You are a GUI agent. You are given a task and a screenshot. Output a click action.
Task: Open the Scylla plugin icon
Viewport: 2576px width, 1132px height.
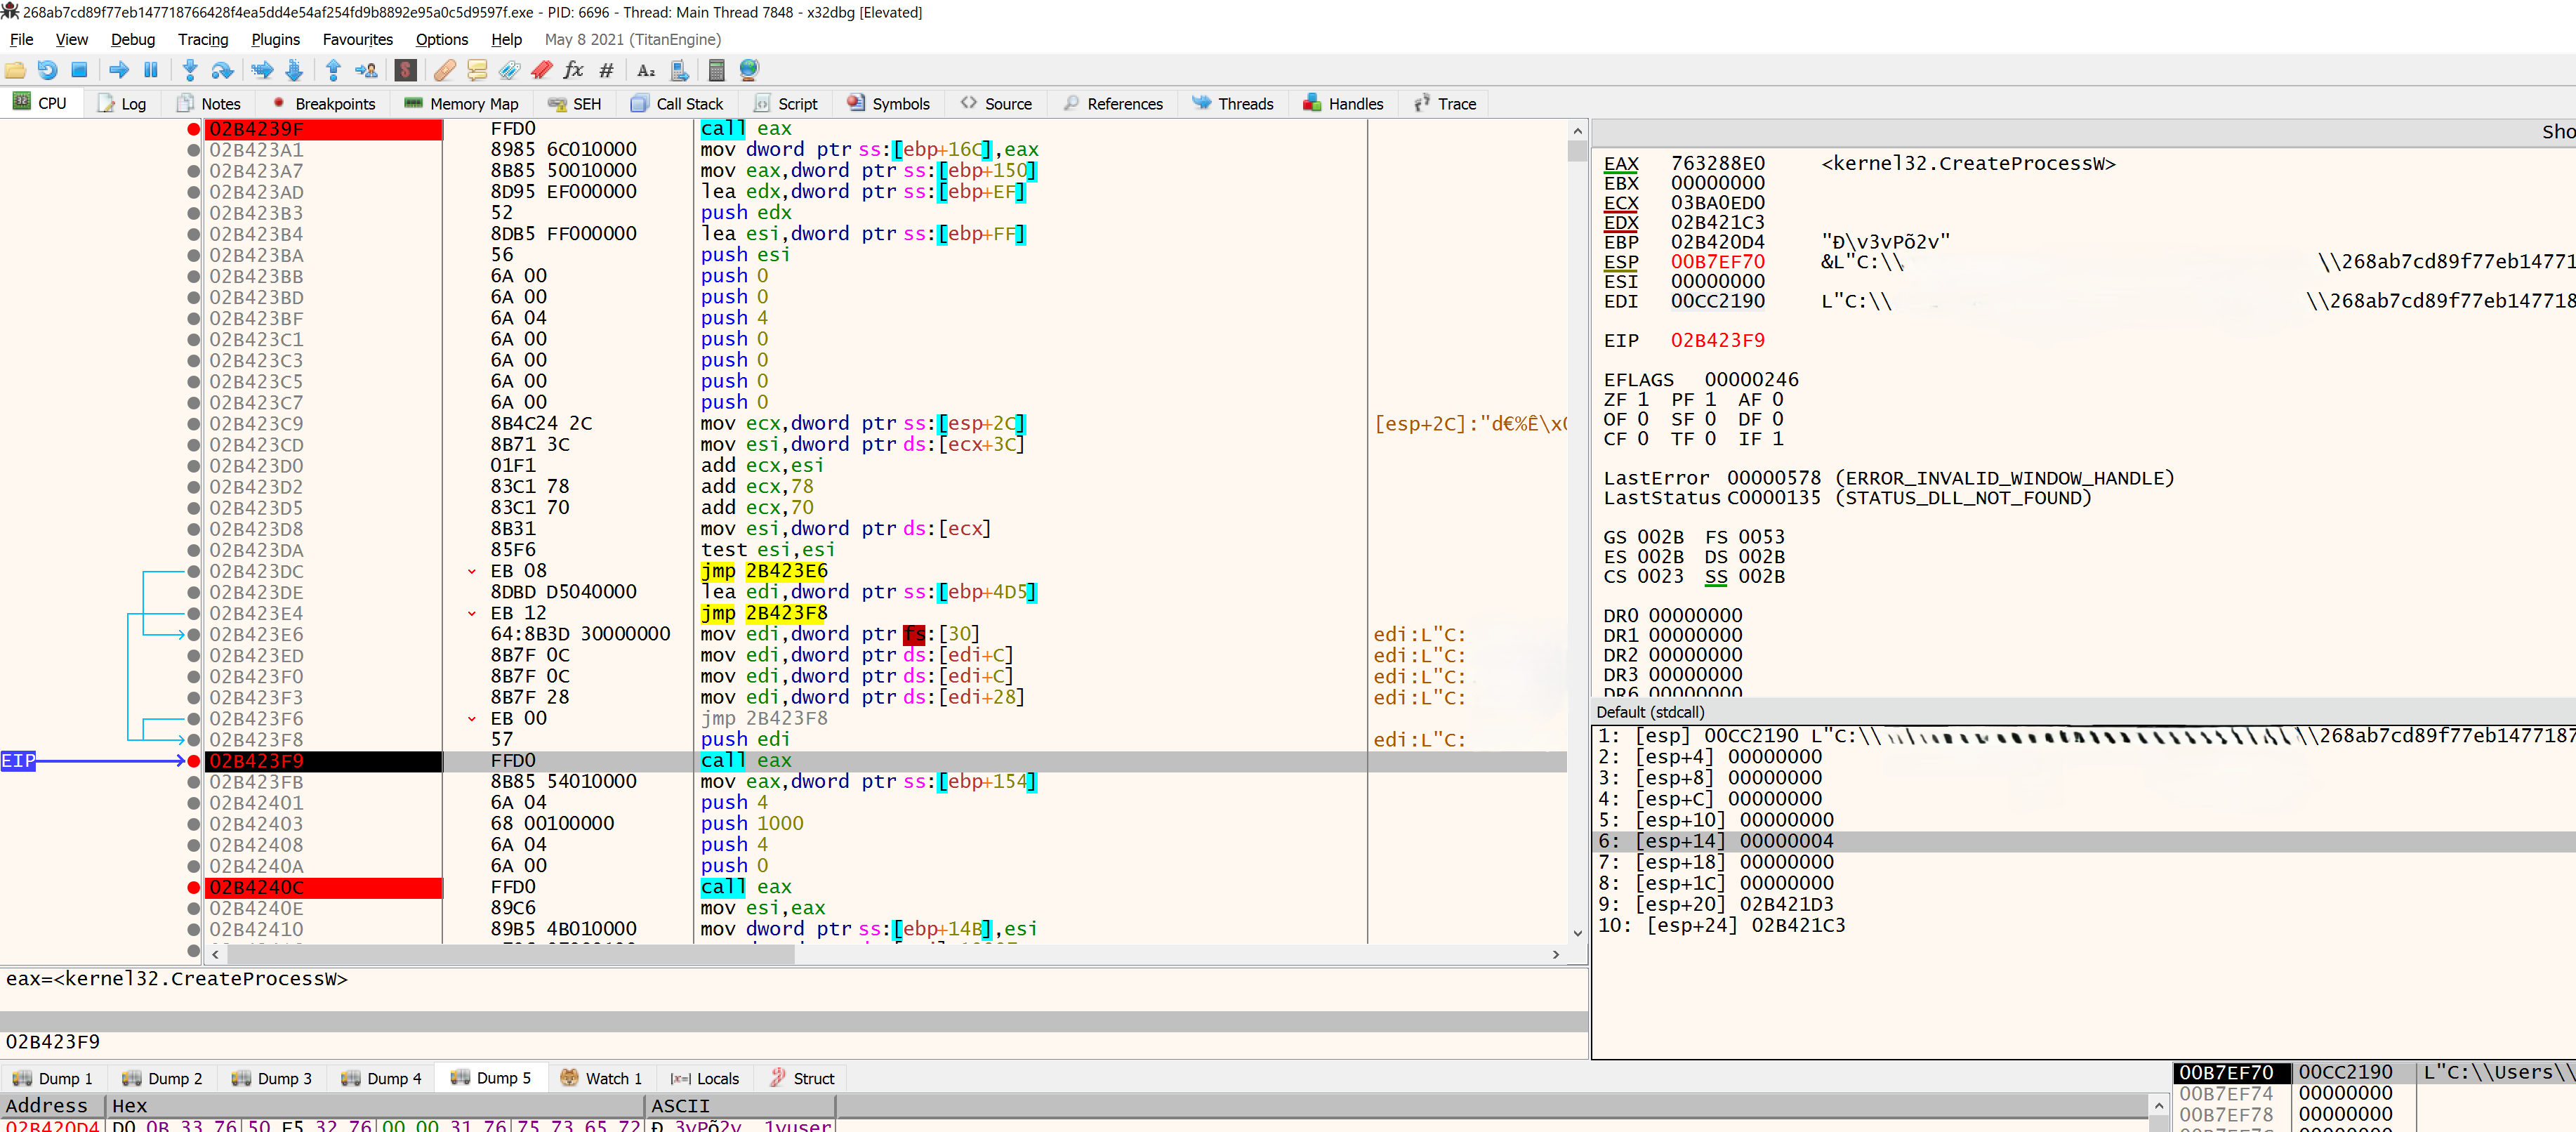pos(405,70)
